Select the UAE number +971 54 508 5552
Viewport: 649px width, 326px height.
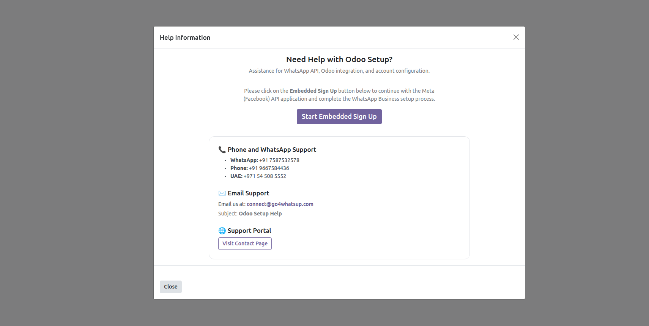(265, 176)
